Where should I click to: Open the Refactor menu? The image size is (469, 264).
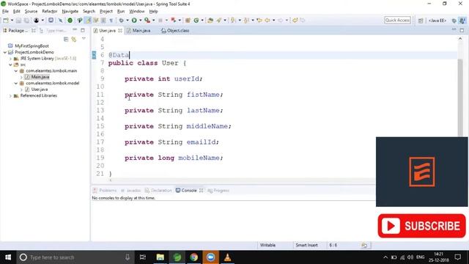pyautogui.click(x=50, y=12)
